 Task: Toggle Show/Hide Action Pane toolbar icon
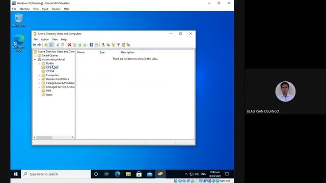(96, 45)
